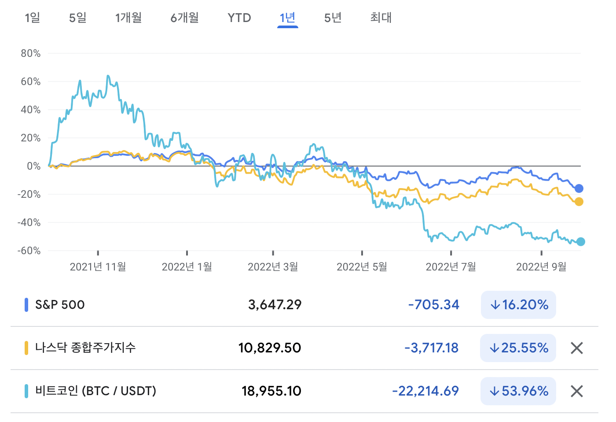Open the 나스닥 종합주가지수 row label
616x422 pixels.
[85, 348]
